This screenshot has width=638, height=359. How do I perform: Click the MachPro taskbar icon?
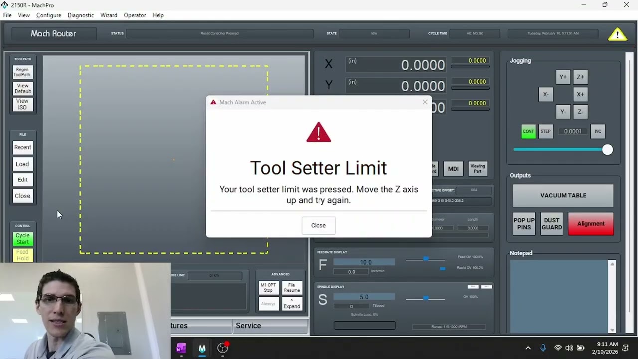[x=202, y=348]
